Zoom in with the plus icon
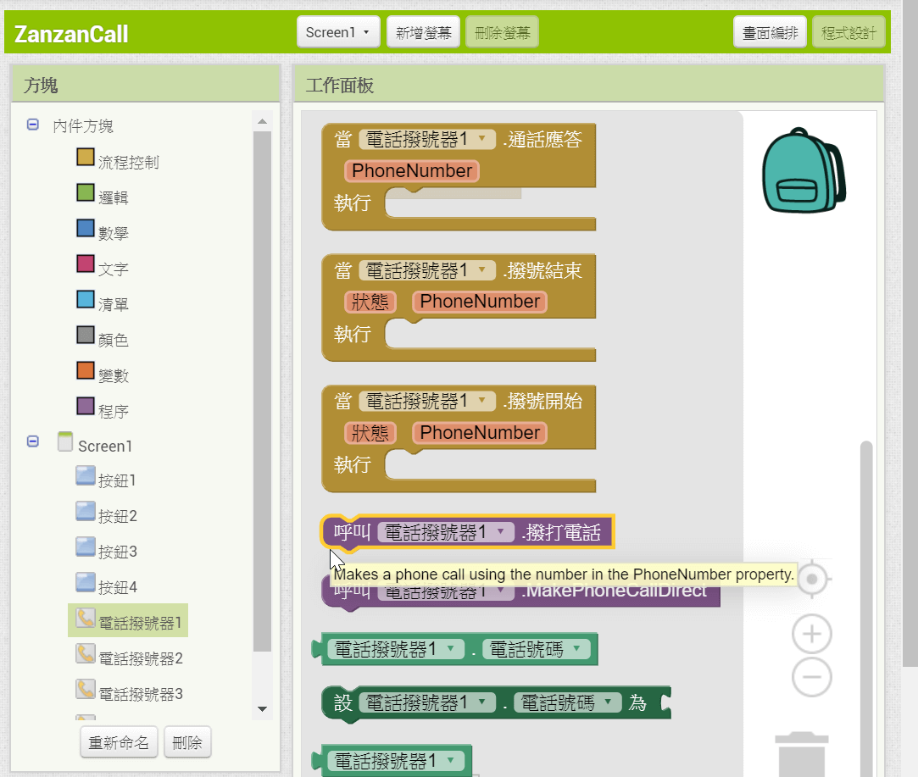 pyautogui.click(x=812, y=634)
